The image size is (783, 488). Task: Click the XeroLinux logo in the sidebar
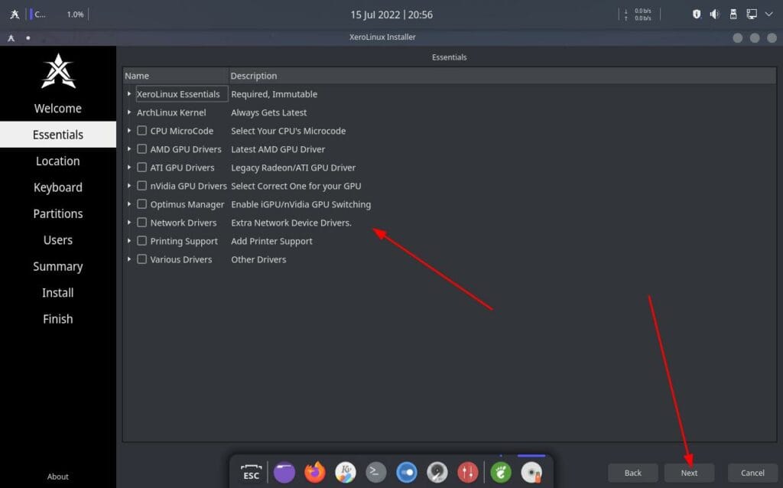click(x=58, y=71)
